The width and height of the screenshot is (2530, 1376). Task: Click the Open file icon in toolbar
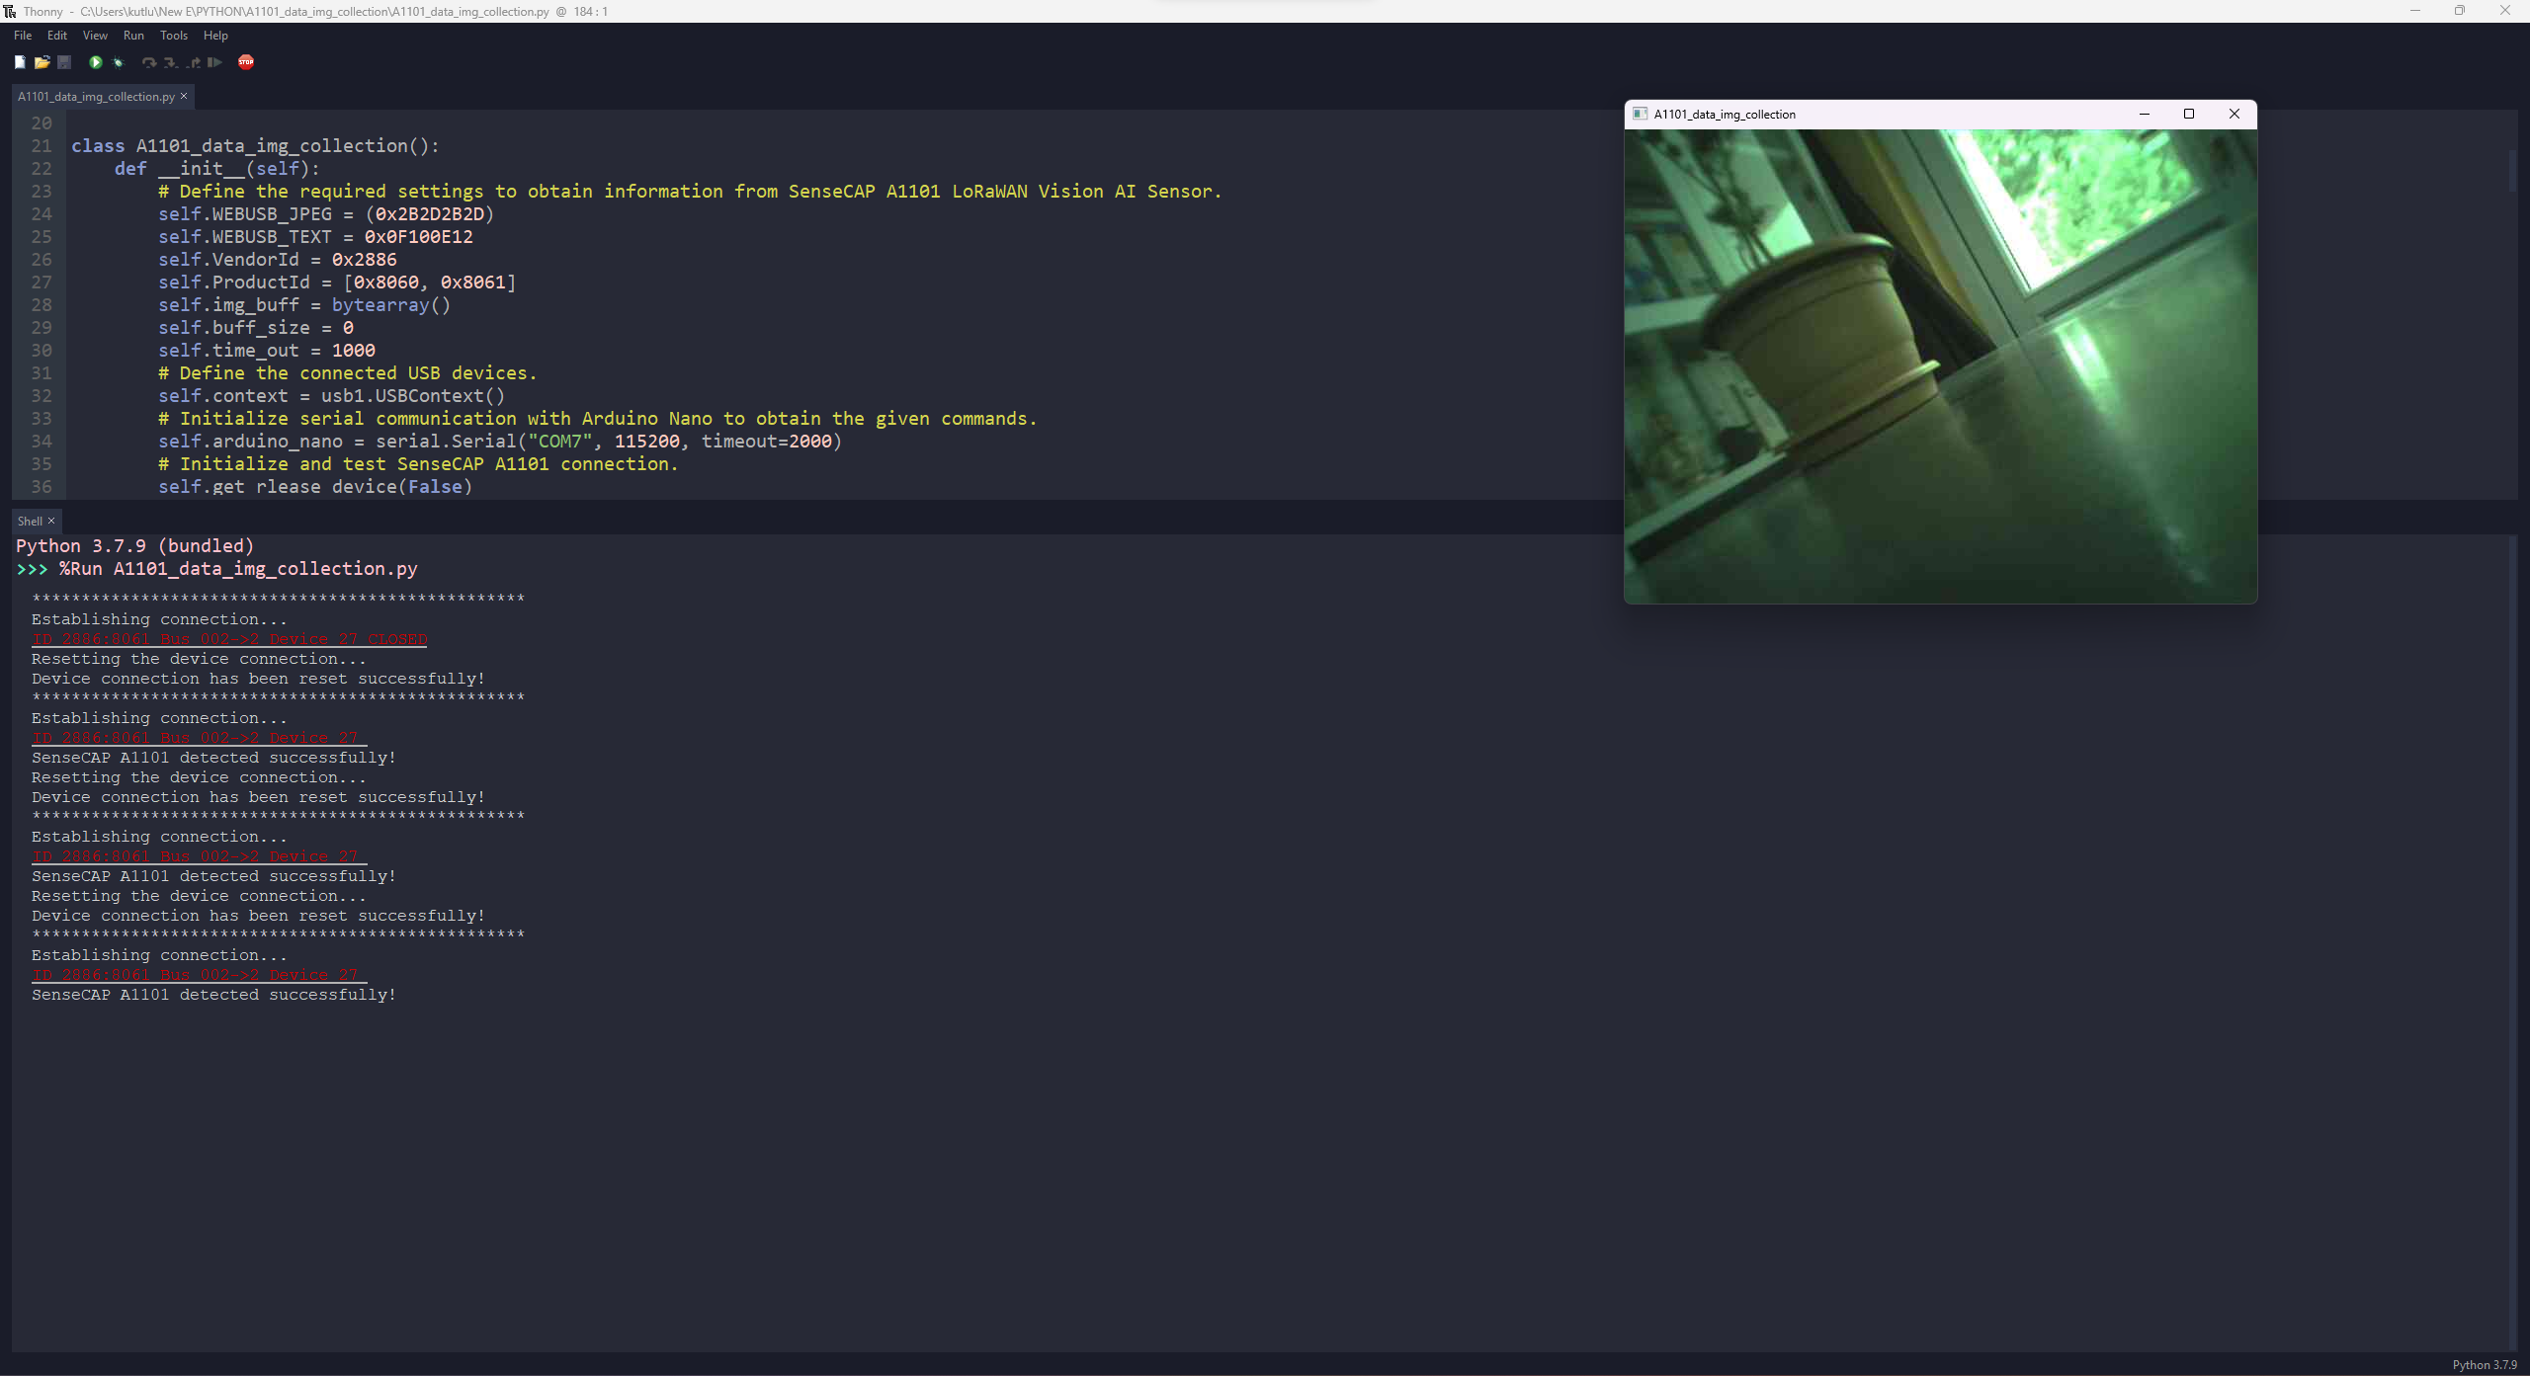(x=39, y=62)
